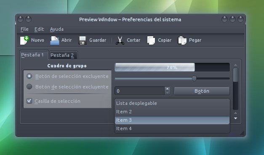Open the Ayuda menu
This screenshot has height=155, width=264.
pyautogui.click(x=56, y=29)
